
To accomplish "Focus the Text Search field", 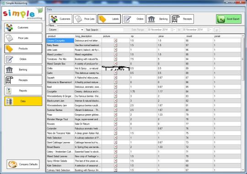I will 112,30.
